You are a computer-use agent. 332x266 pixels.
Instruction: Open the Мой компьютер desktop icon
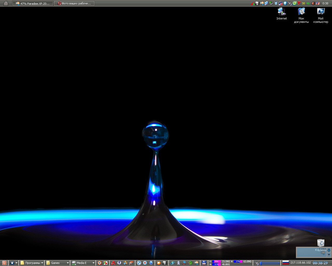tap(321, 15)
